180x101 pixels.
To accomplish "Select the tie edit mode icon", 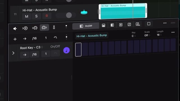I will (121, 25).
